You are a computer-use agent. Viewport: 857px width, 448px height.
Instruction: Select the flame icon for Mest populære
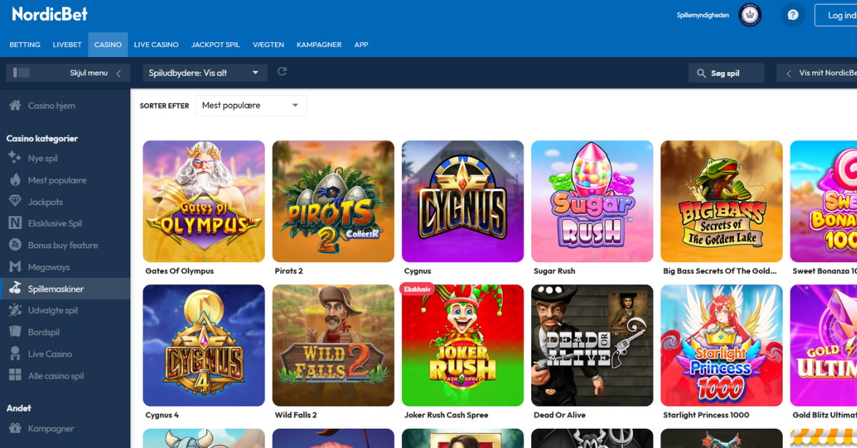[14, 180]
